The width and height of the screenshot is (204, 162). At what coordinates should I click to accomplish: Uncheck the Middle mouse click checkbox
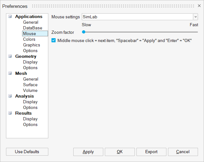click(54, 40)
